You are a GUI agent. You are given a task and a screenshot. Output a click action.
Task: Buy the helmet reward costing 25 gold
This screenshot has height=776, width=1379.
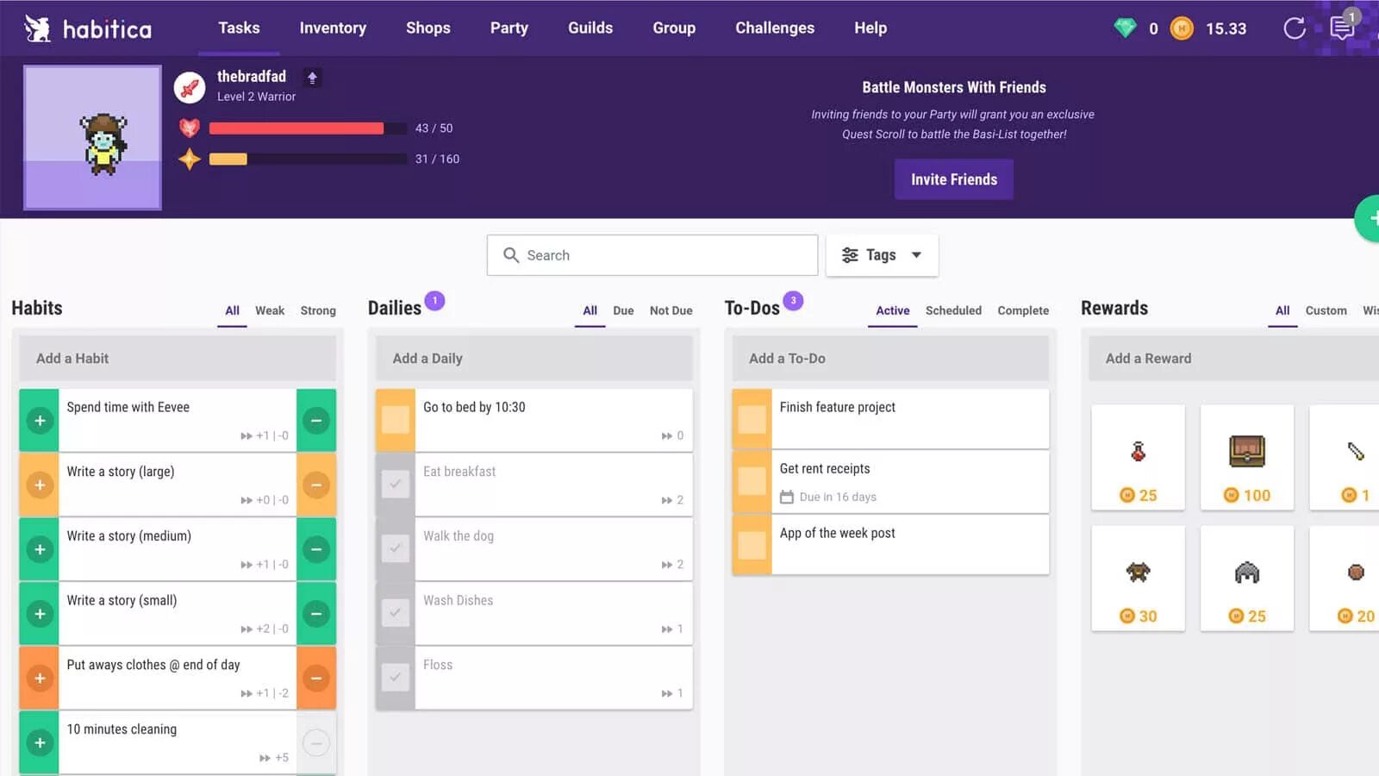[x=1247, y=579]
